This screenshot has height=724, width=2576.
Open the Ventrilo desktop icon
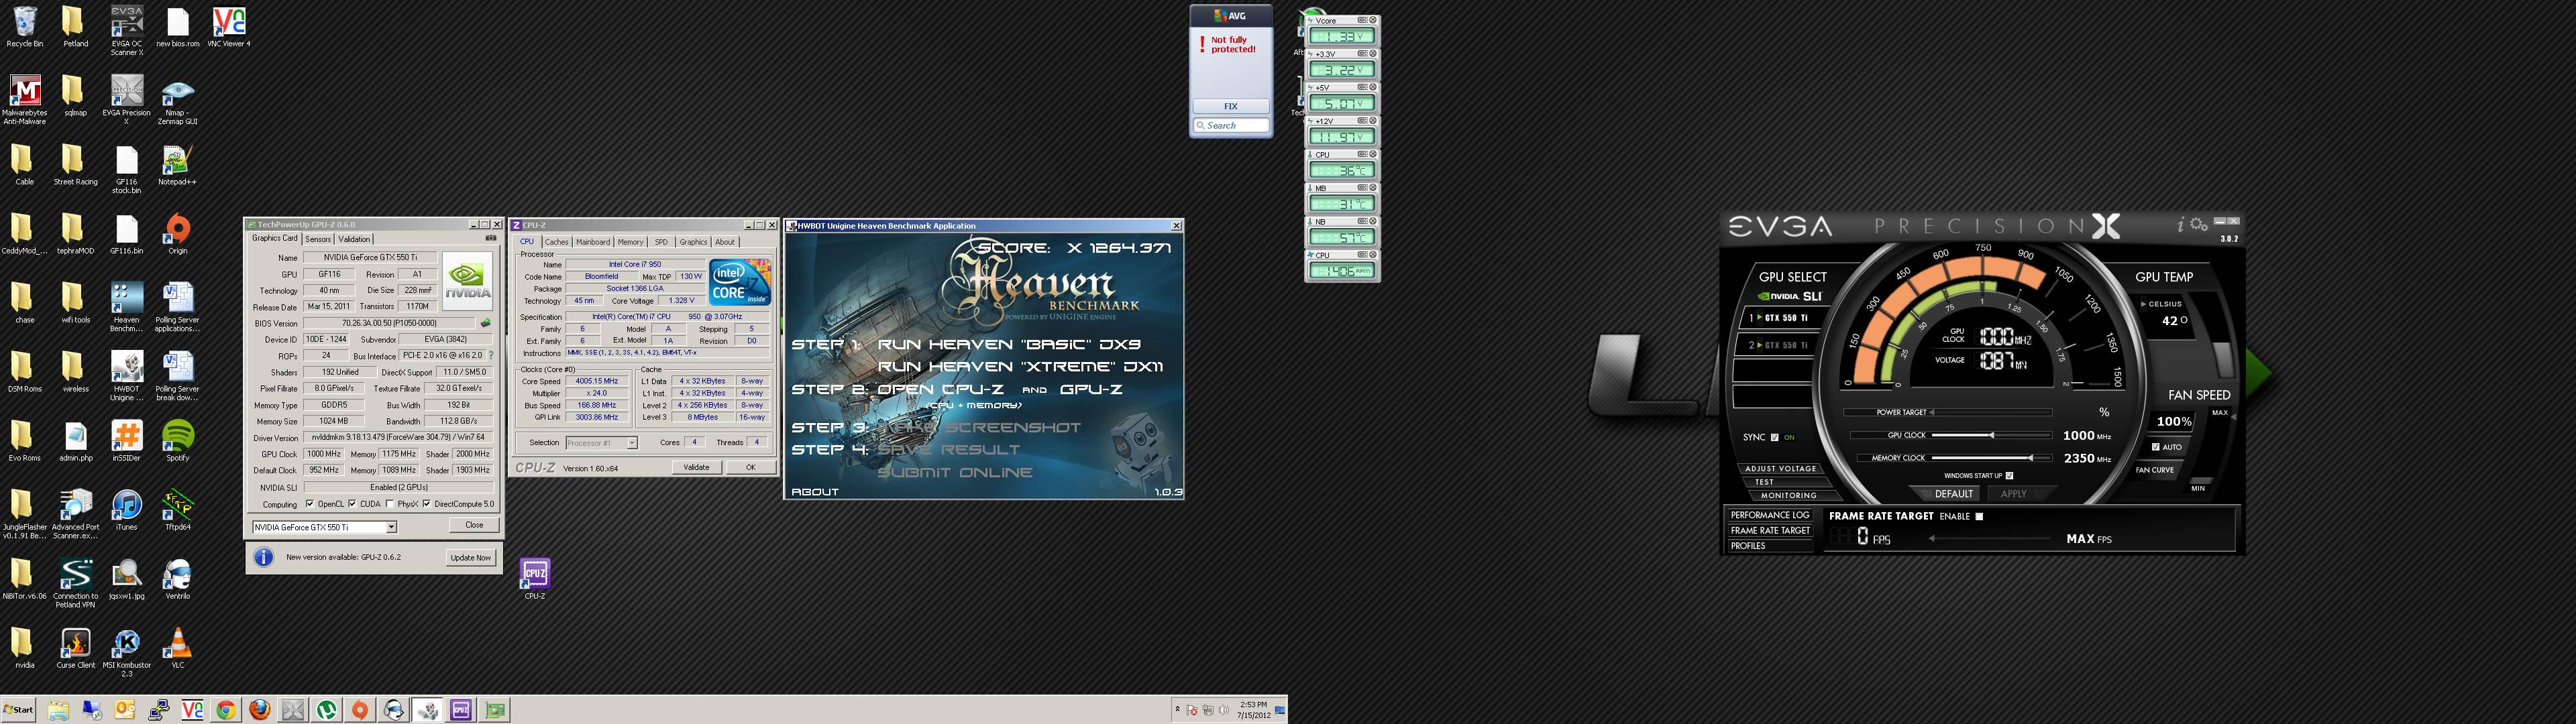pos(178,579)
